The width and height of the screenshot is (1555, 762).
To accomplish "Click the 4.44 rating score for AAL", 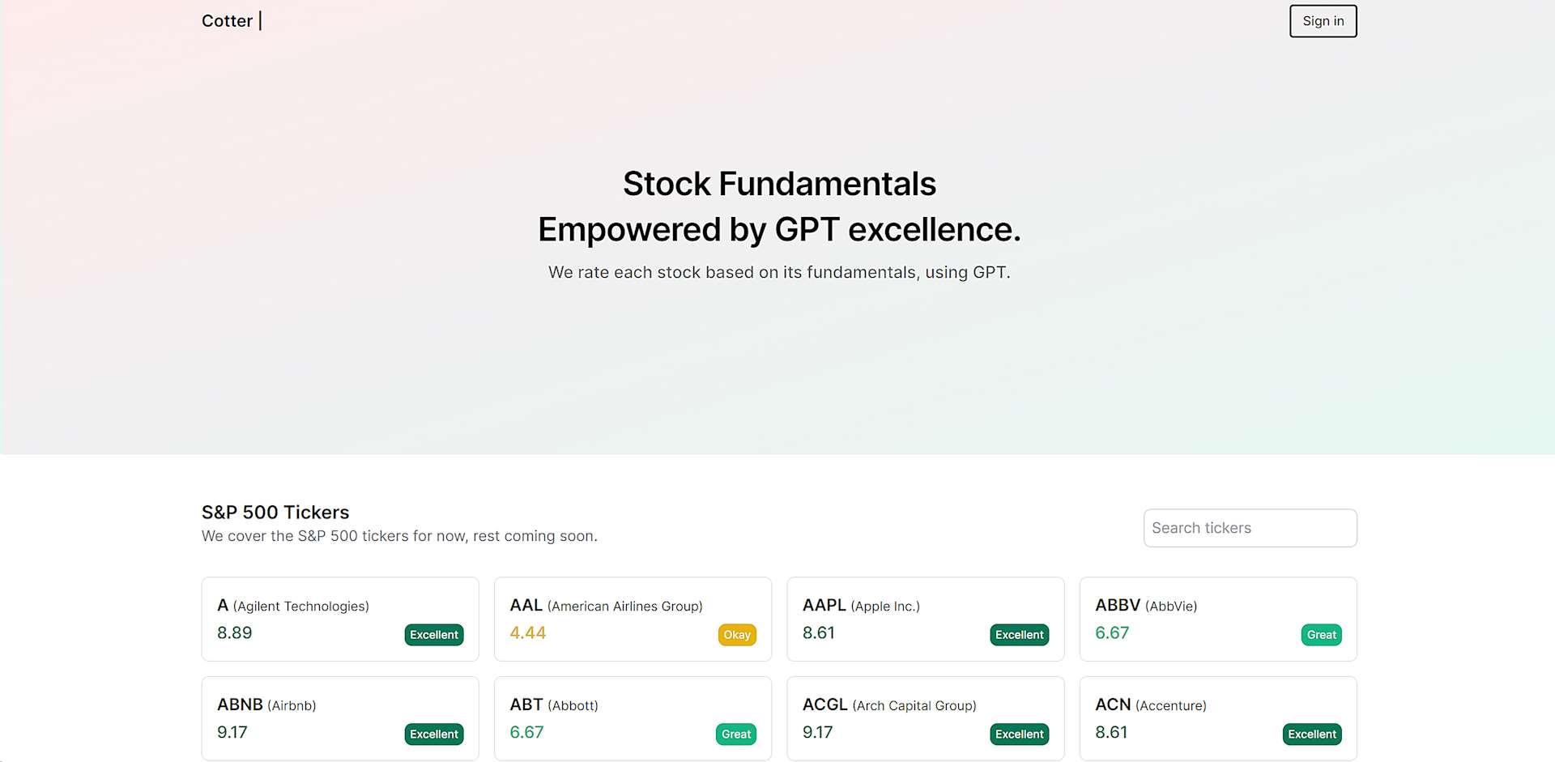I will pos(528,633).
